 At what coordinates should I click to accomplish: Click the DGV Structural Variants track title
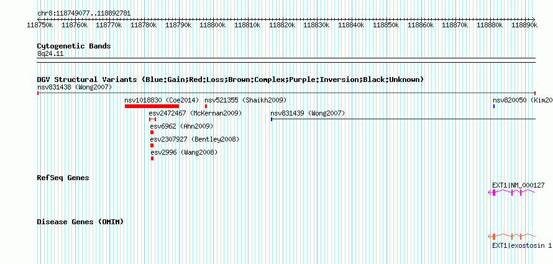(230, 80)
